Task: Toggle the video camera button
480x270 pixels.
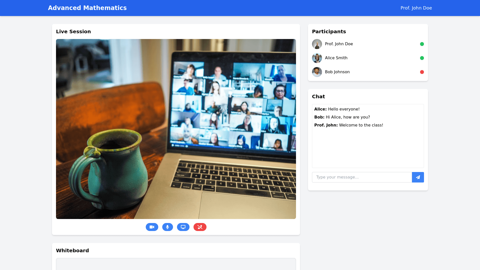Action: tap(152, 227)
